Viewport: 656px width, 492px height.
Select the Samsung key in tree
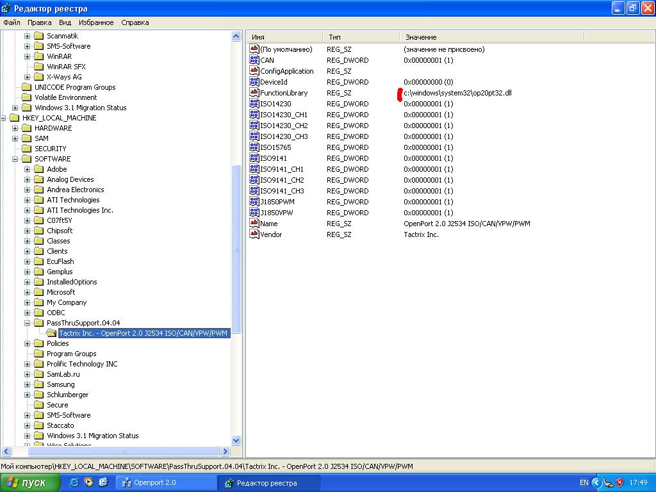click(61, 384)
